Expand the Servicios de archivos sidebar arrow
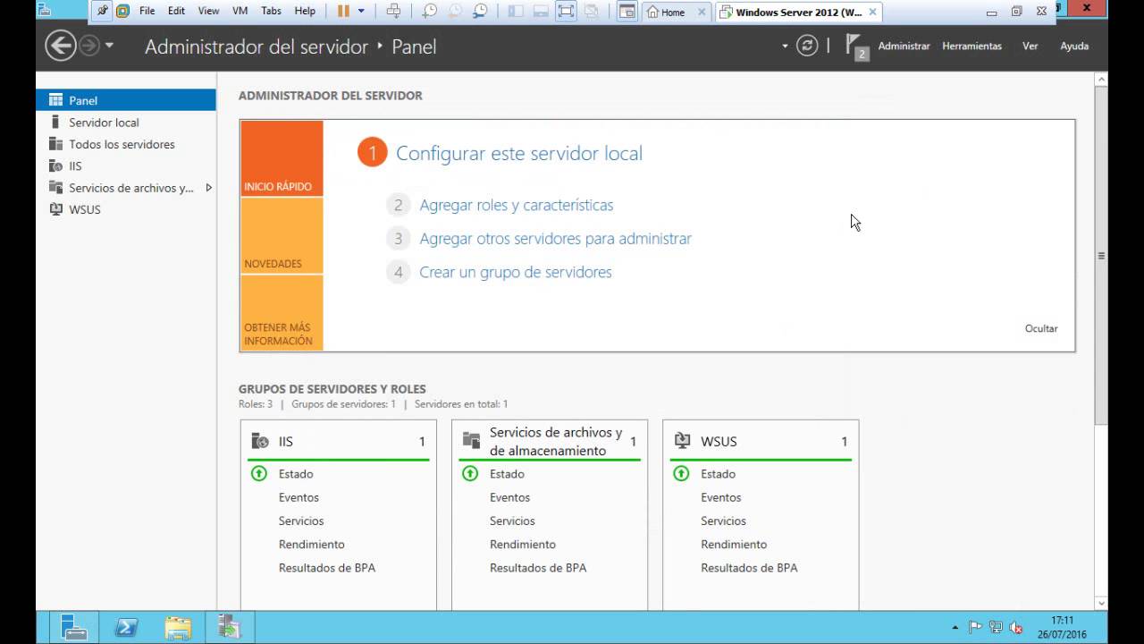The image size is (1144, 644). [x=208, y=188]
